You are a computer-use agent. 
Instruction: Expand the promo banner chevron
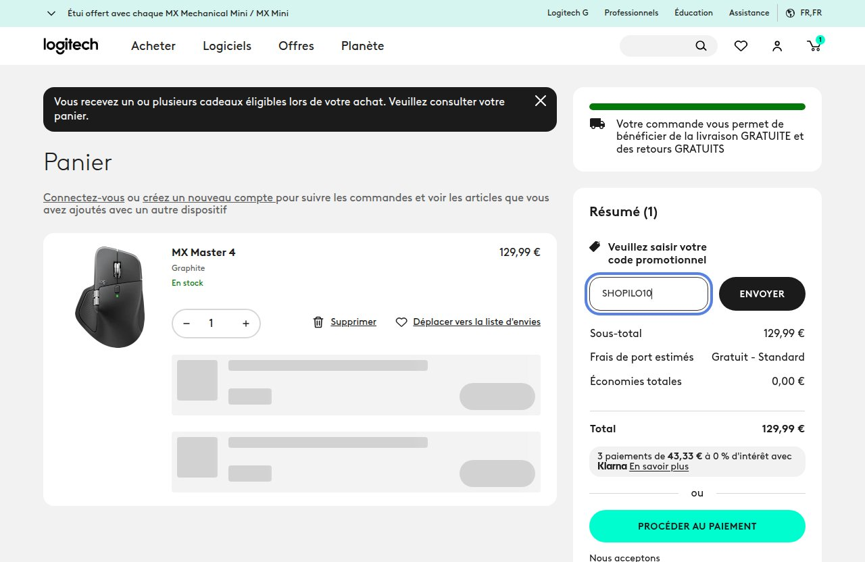click(x=51, y=13)
